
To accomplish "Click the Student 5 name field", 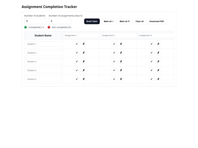I will click(44, 79).
